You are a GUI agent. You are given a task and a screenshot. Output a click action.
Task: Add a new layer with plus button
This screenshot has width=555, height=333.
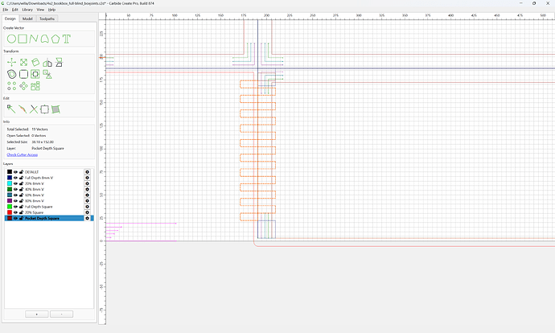[37, 314]
